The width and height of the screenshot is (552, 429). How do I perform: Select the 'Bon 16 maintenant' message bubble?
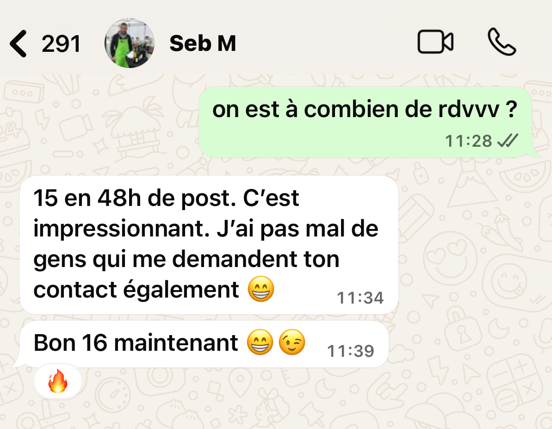coord(204,344)
